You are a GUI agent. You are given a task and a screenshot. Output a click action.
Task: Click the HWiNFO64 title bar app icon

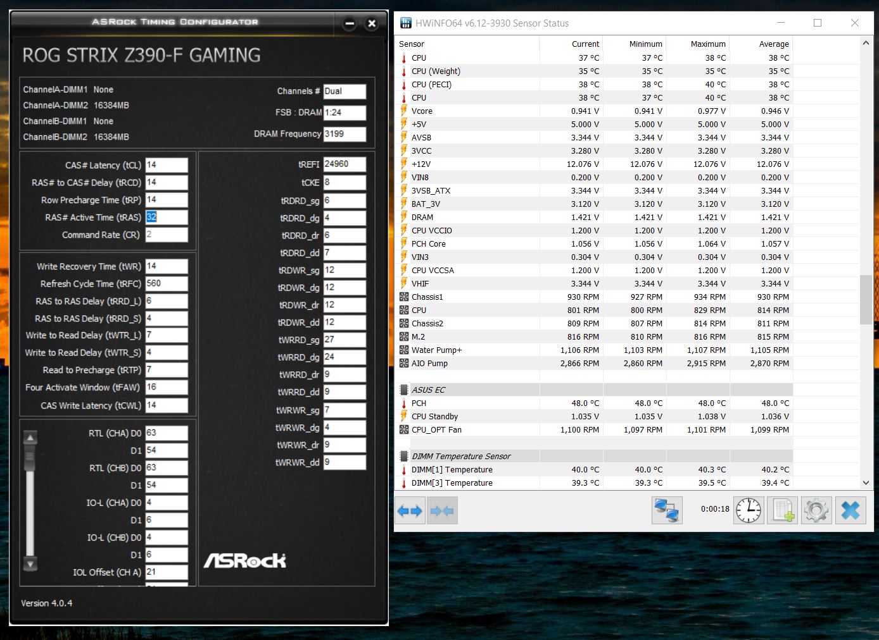click(406, 23)
